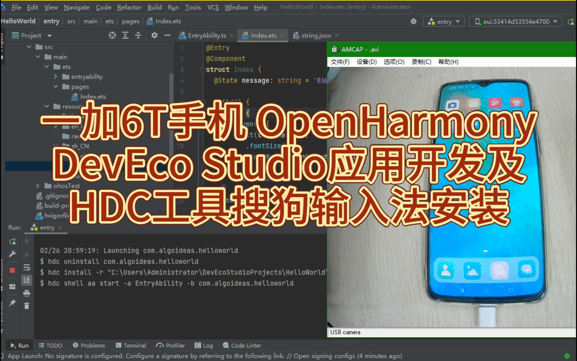Toggle soft-wrap in the Run console

click(x=27, y=267)
